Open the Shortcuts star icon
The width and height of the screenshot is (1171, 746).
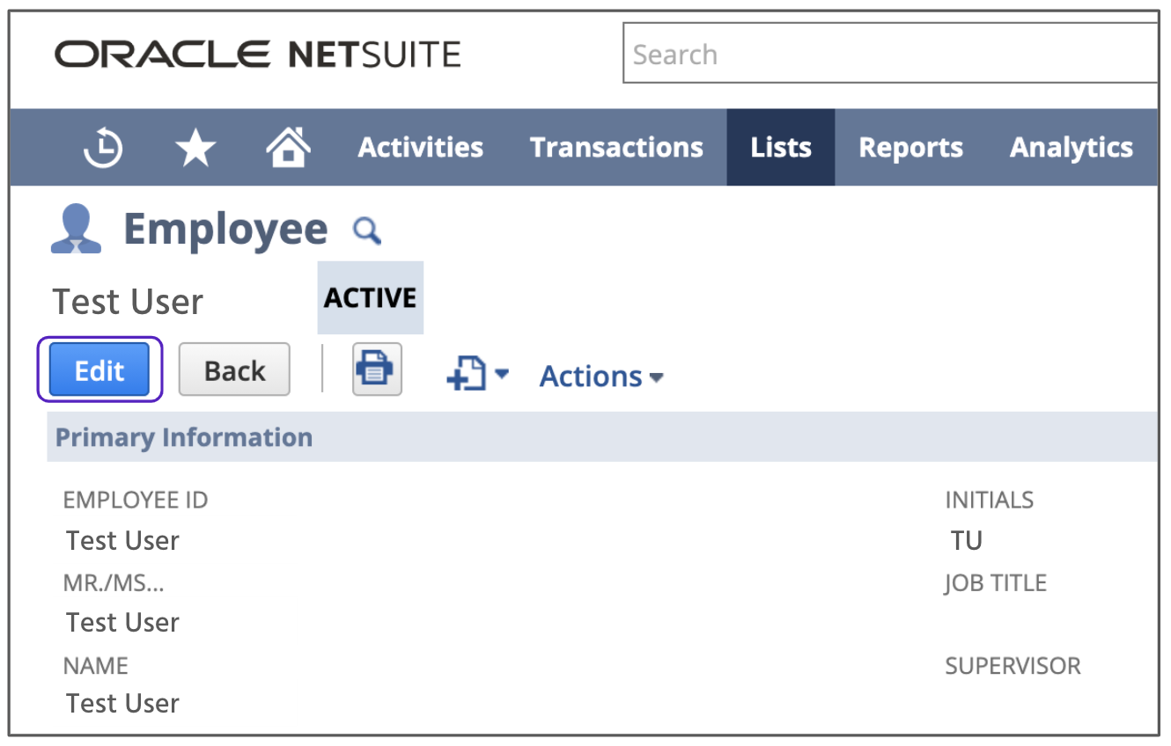[195, 148]
